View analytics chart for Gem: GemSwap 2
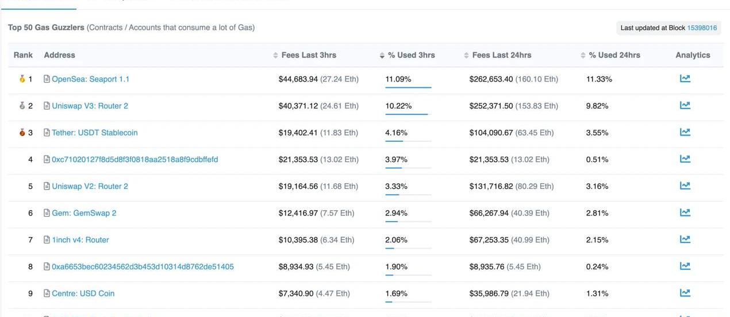The height and width of the screenshot is (317, 730). [685, 212]
